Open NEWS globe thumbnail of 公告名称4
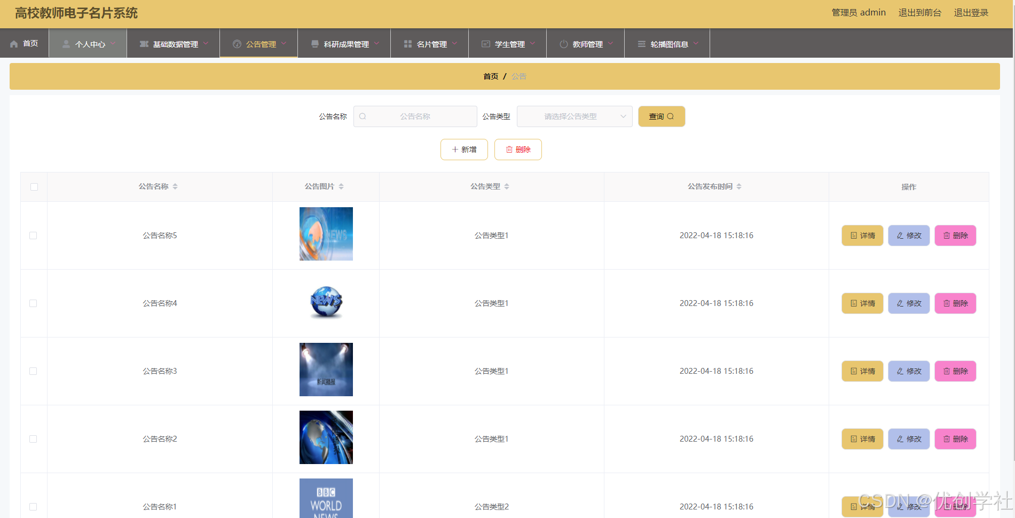 tap(326, 302)
